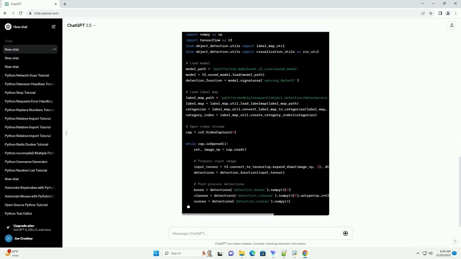Screen dimensions: 461x259
Task: Click the browser forward arrow
Action: (x=13, y=13)
